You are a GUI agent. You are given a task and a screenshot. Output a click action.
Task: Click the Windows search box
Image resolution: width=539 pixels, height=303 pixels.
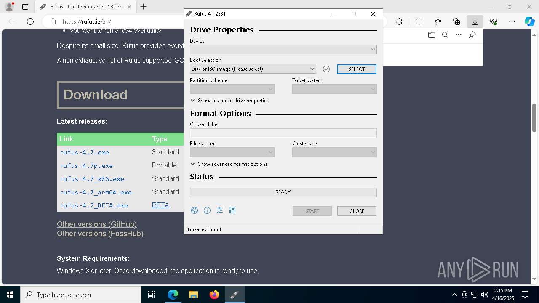click(x=81, y=295)
